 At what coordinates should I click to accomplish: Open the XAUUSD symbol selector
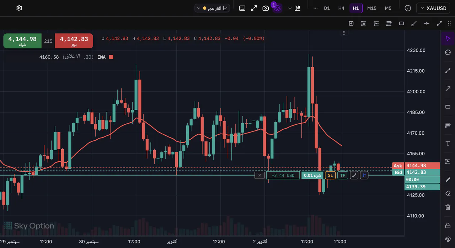pyautogui.click(x=433, y=8)
